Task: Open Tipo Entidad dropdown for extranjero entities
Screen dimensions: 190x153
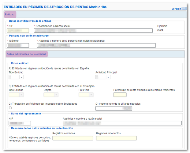Action: click(16, 95)
